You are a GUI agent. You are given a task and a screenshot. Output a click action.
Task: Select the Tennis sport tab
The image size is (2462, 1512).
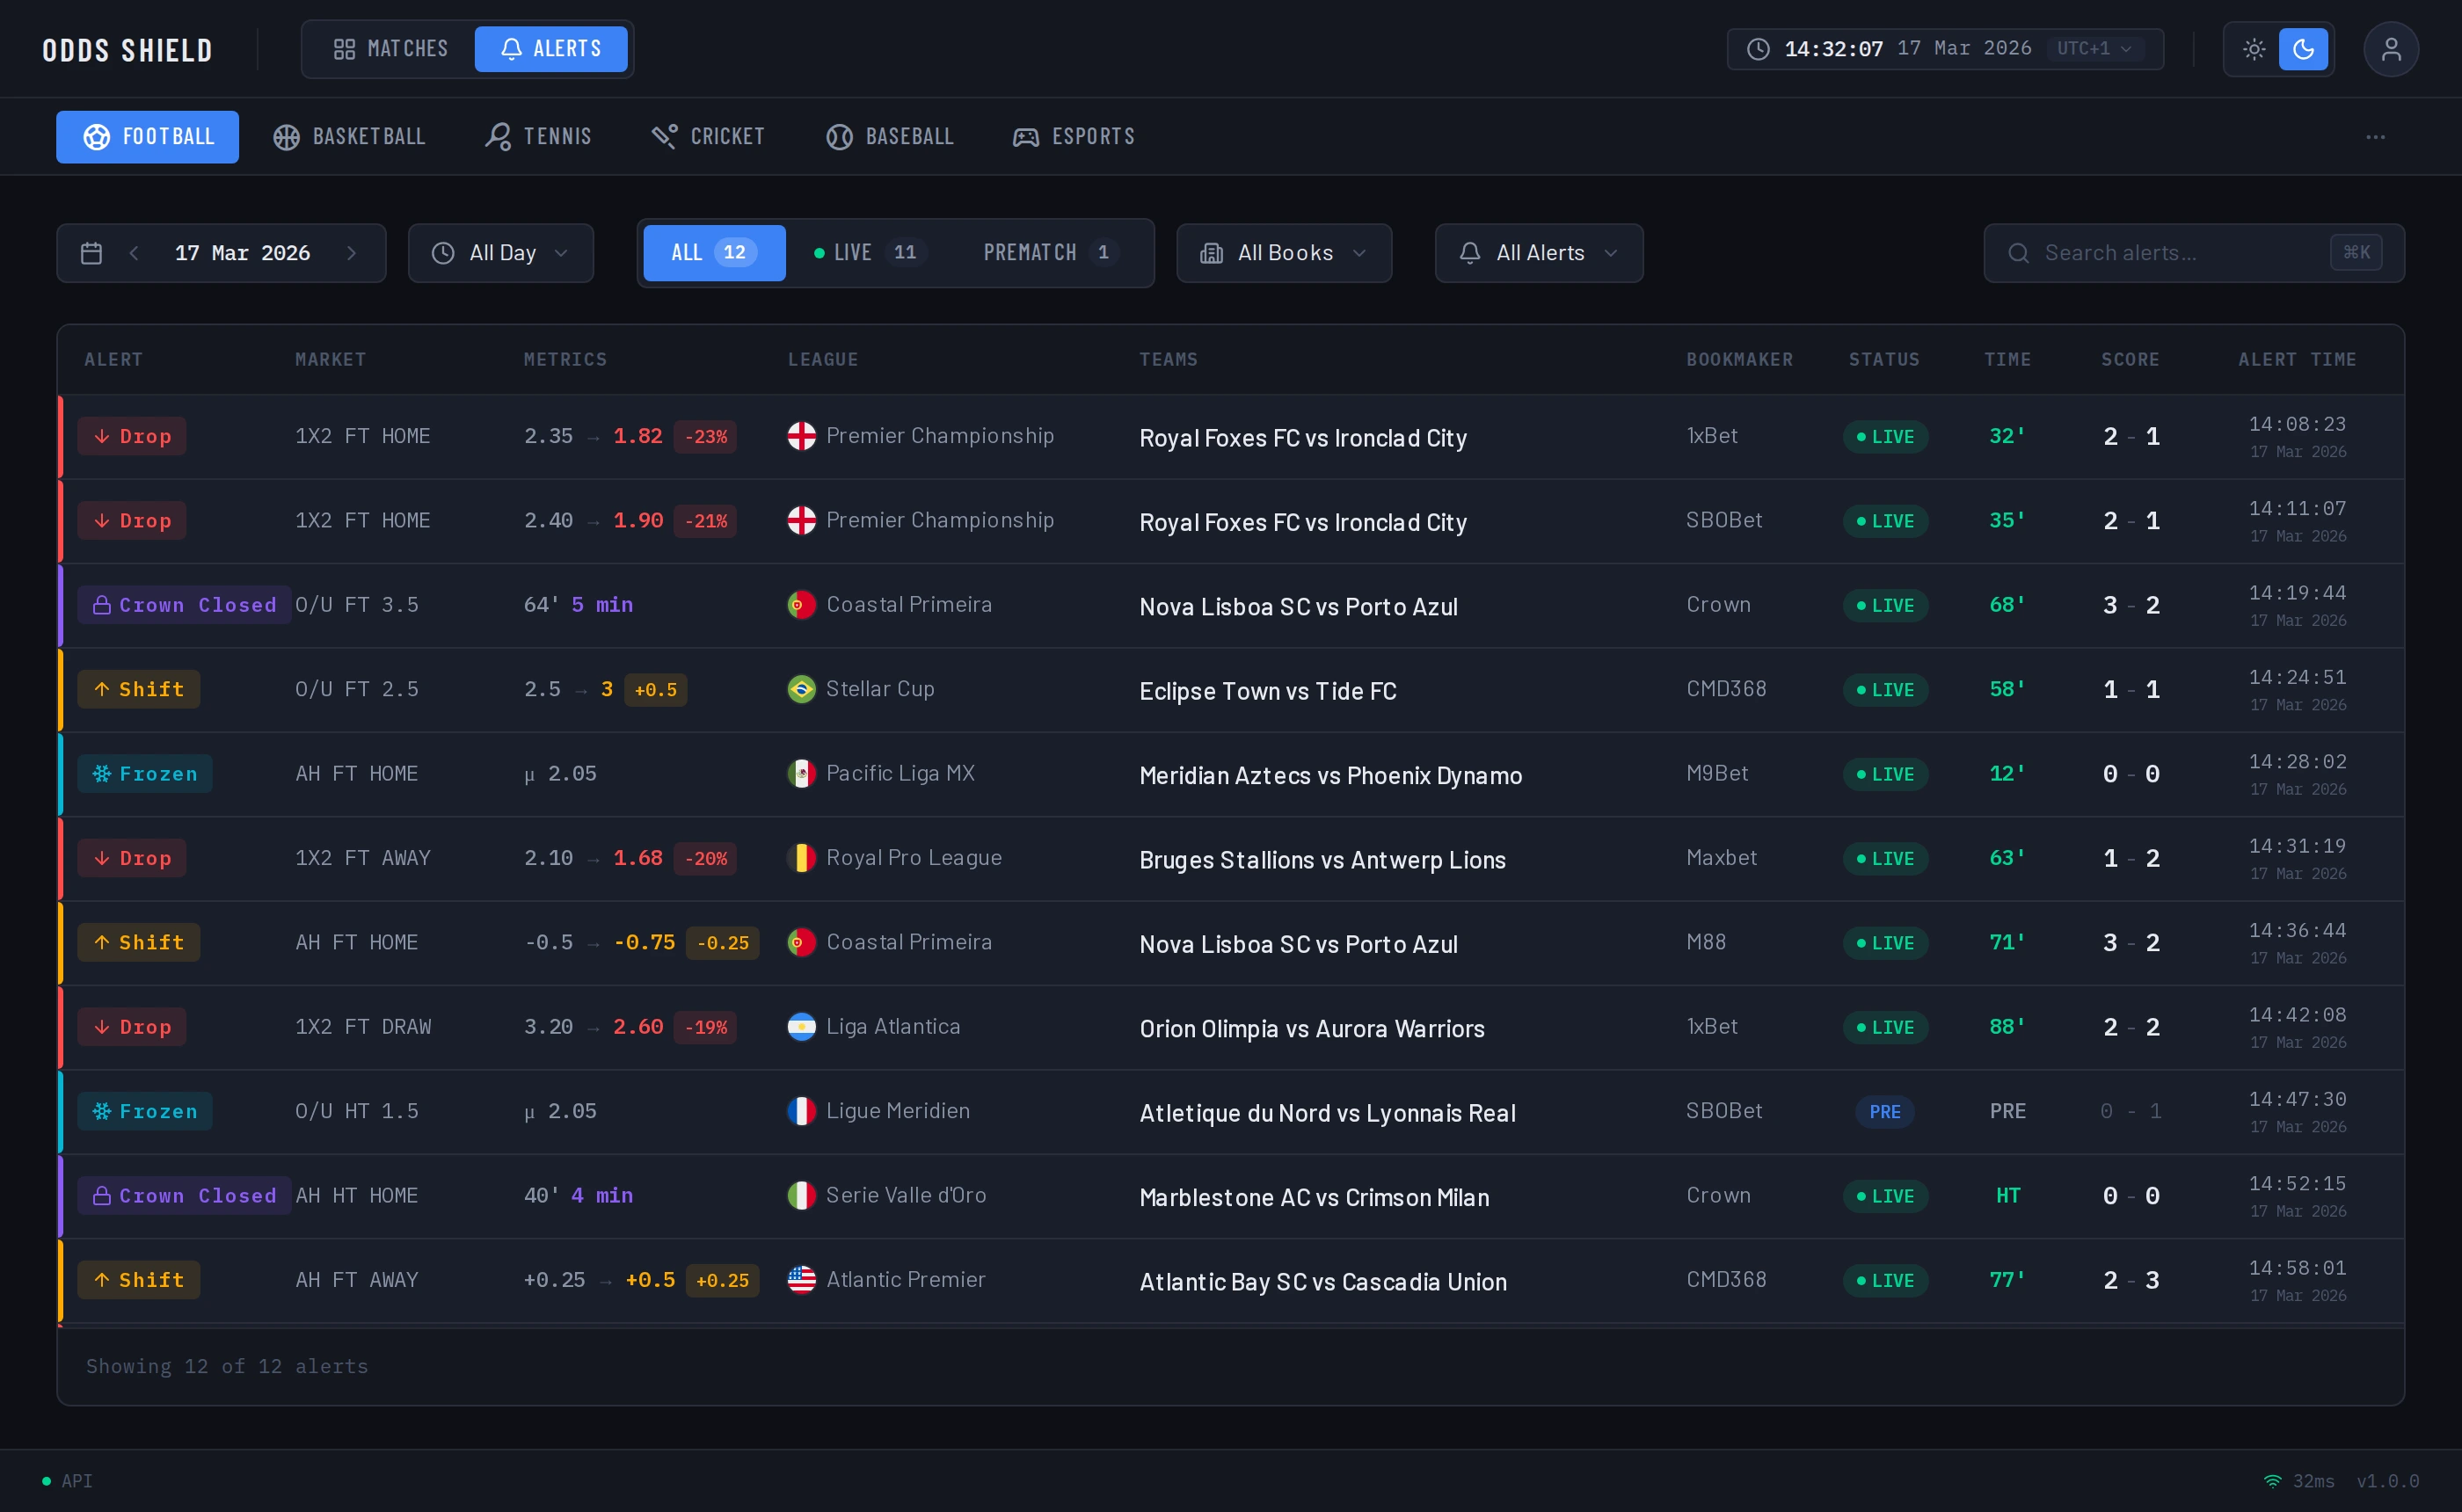click(x=538, y=137)
